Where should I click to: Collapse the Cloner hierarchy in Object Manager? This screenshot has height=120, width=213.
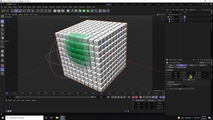[166, 17]
